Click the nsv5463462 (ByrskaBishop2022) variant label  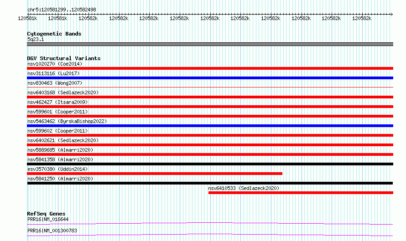[67, 121]
